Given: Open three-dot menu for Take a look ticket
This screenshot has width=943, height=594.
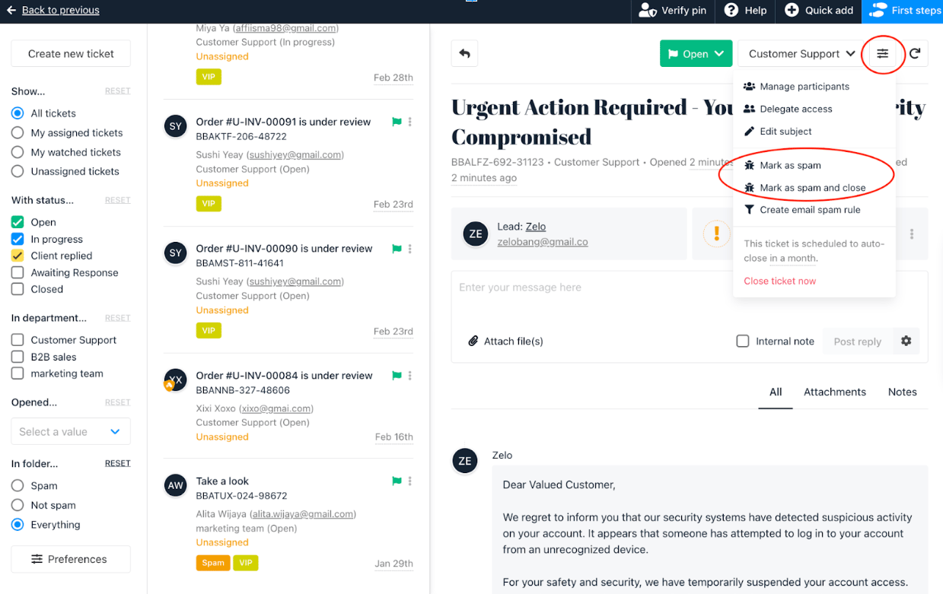Looking at the screenshot, I should pyautogui.click(x=410, y=481).
